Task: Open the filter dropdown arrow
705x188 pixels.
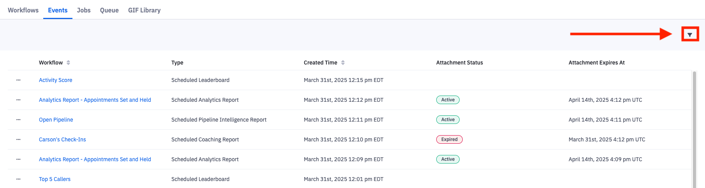Action: tap(690, 35)
